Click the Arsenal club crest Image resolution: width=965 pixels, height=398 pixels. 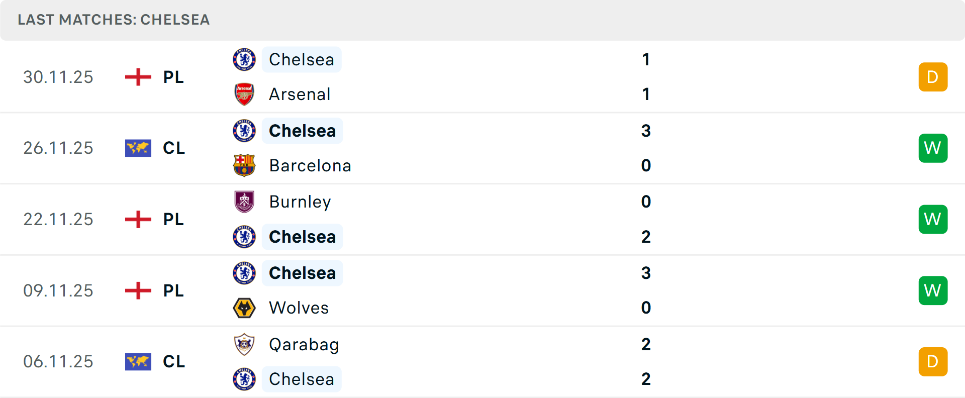(x=244, y=94)
